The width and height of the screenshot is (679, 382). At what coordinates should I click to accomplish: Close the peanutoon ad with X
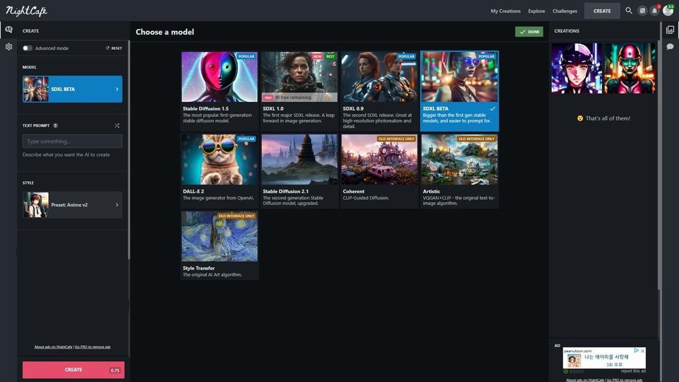[643, 351]
